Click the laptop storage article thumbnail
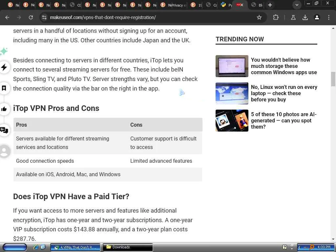 (x=232, y=66)
